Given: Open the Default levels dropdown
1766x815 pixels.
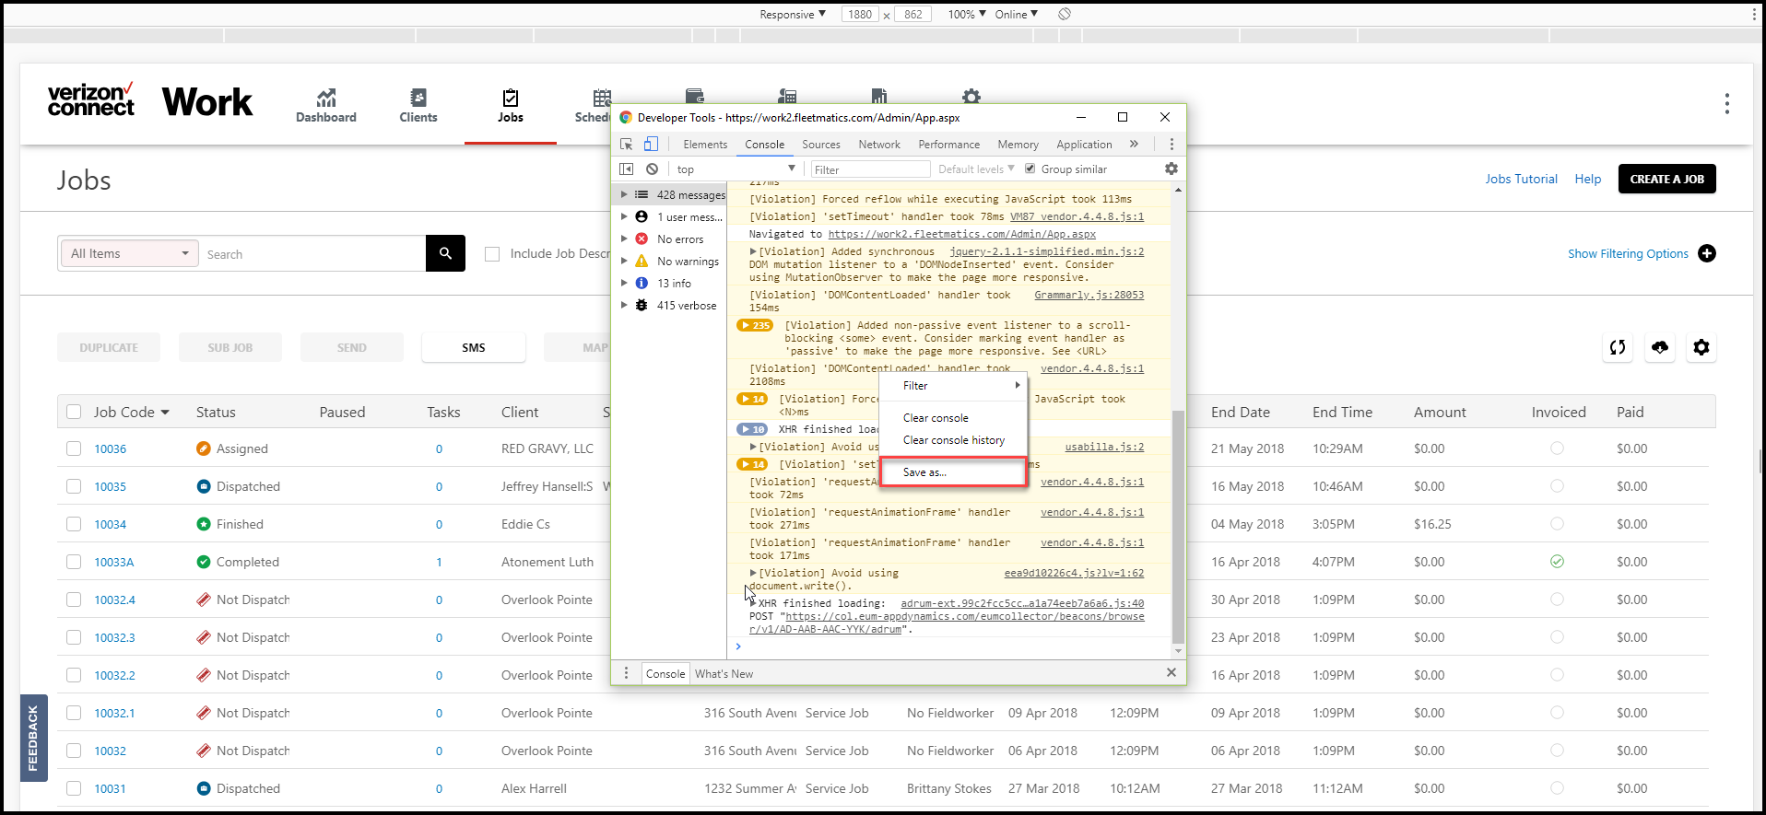Looking at the screenshot, I should coord(976,169).
